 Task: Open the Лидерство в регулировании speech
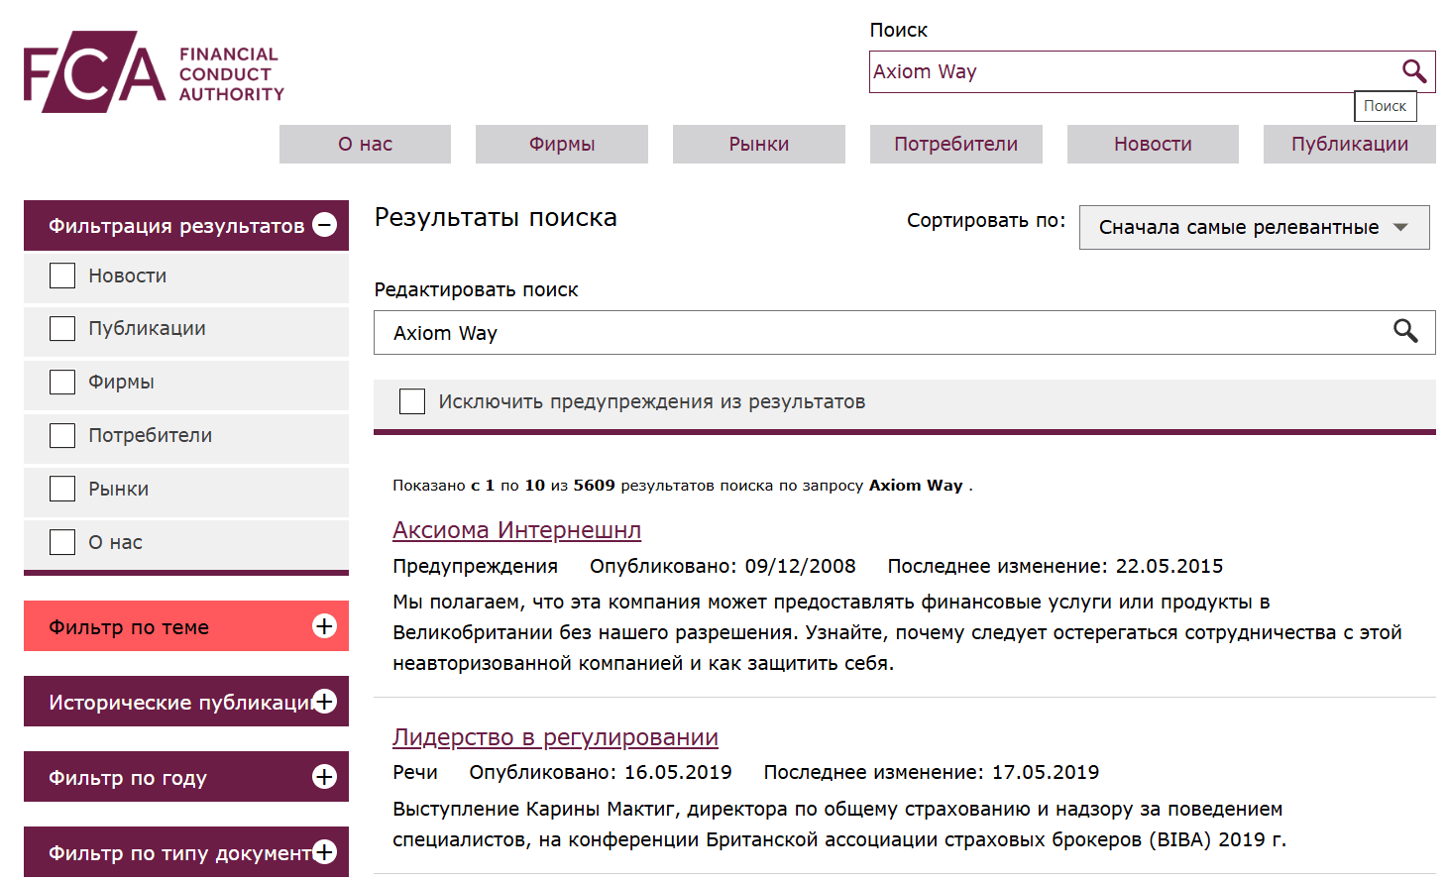point(555,736)
